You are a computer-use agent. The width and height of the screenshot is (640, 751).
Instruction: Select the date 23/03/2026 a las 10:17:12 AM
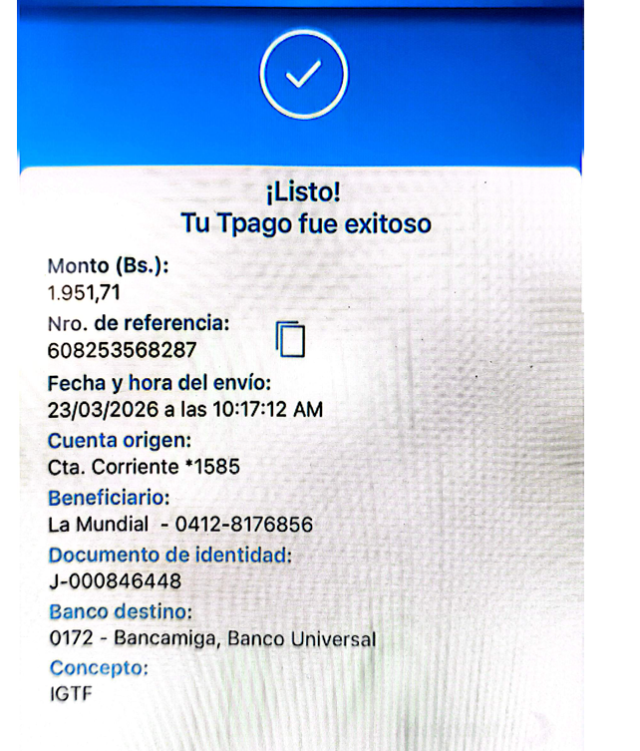pyautogui.click(x=185, y=410)
